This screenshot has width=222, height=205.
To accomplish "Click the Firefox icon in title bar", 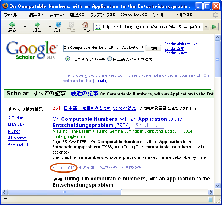I will tap(5, 6).
